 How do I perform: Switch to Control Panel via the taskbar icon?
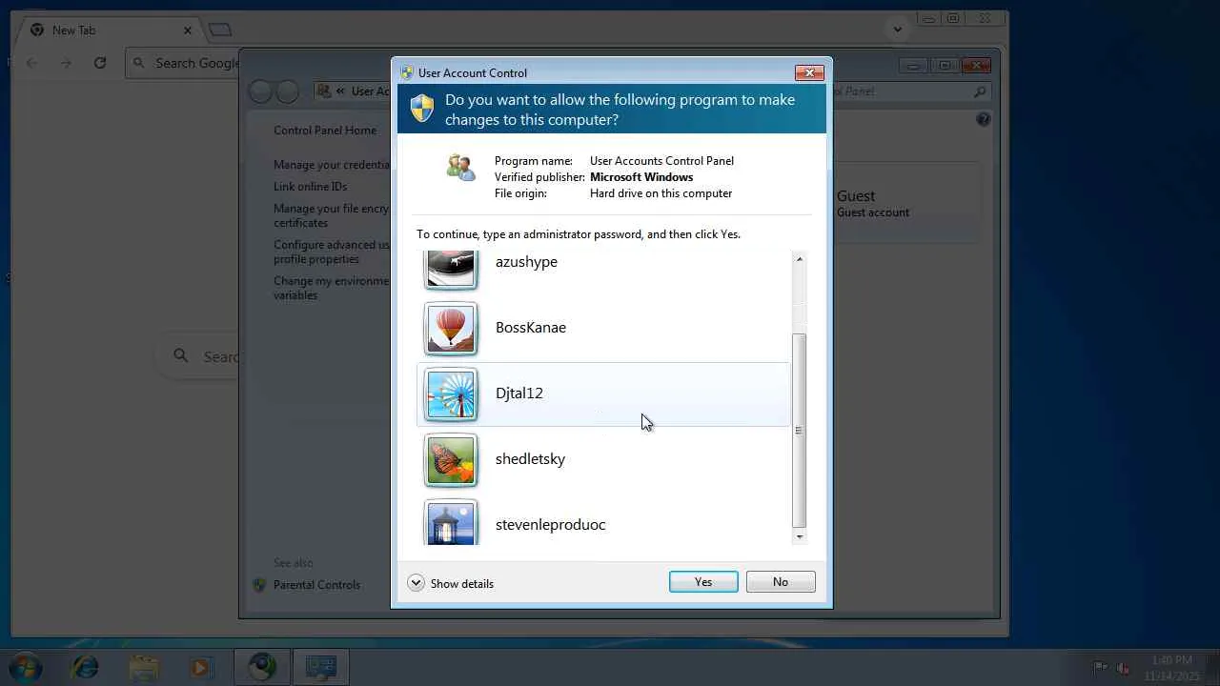tap(321, 667)
